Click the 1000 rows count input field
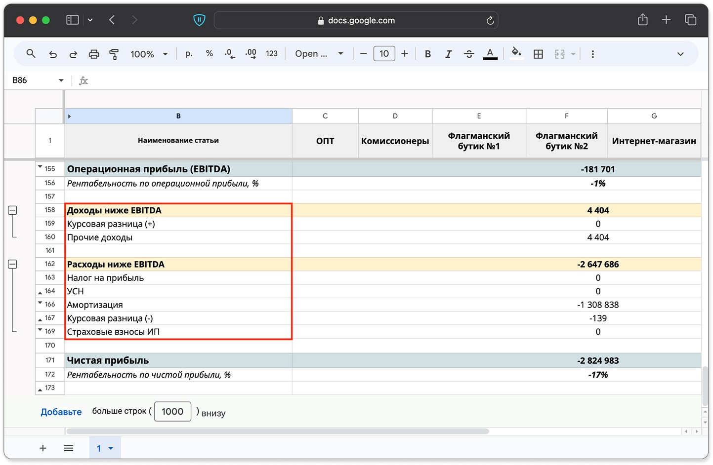The width and height of the screenshot is (713, 465). pyautogui.click(x=172, y=412)
